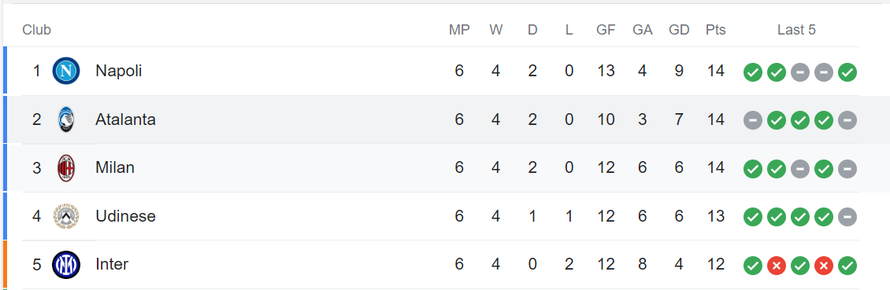Click the Milan club crest icon

66,168
